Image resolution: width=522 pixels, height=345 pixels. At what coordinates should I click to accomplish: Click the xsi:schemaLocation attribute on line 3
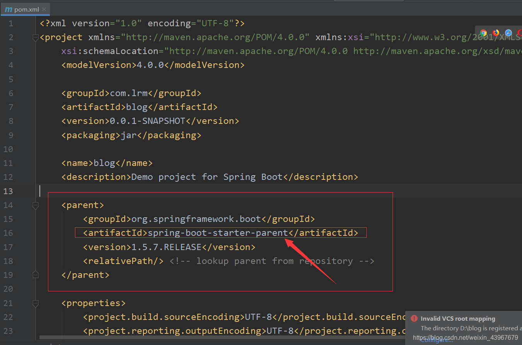[110, 51]
